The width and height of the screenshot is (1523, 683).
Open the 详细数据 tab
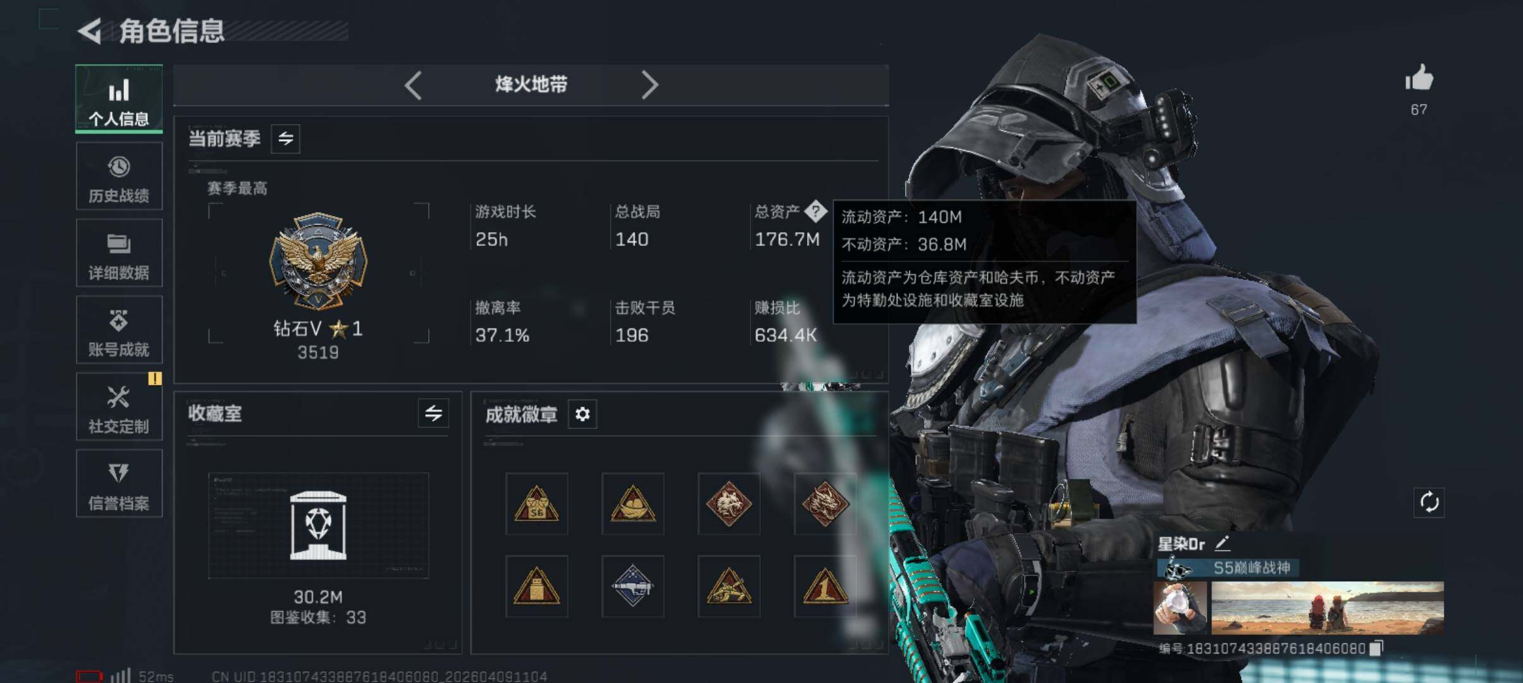[x=119, y=253]
